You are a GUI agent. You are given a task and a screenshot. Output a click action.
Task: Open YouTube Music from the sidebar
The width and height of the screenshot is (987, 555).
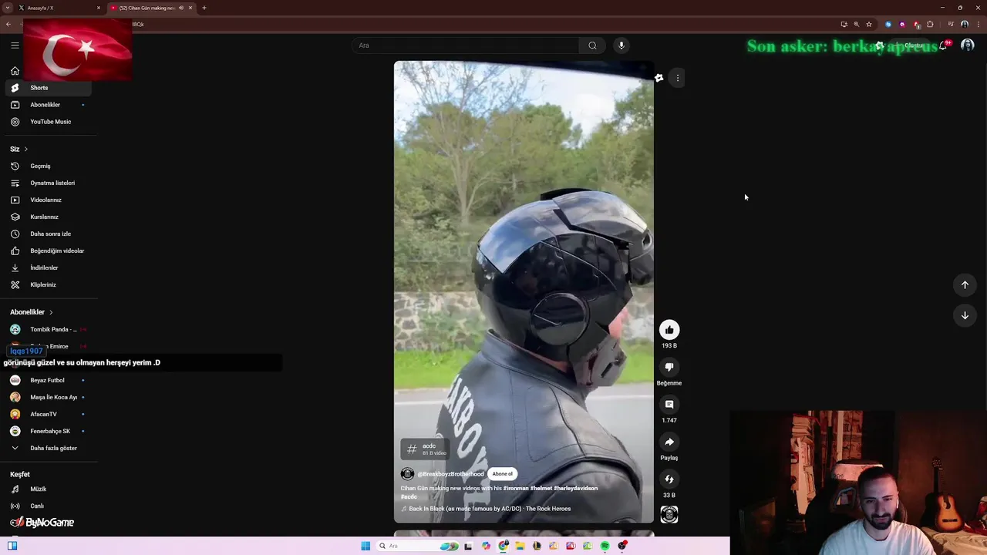pos(49,122)
